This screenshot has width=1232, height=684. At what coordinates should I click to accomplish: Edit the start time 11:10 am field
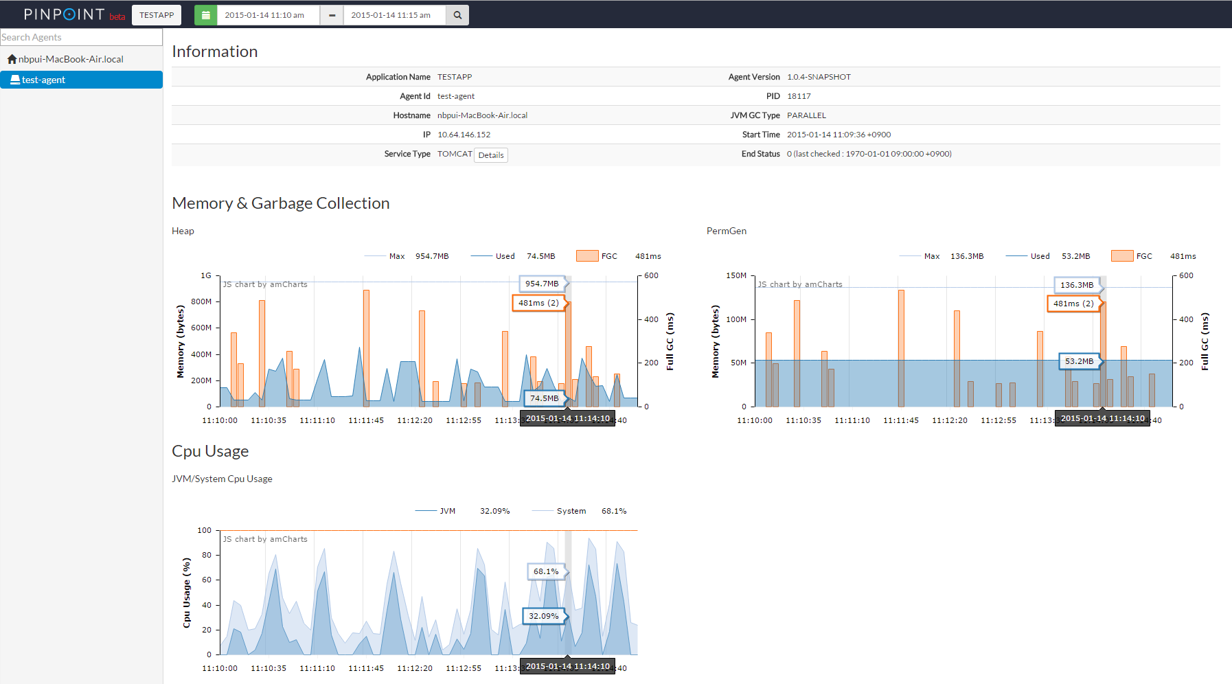click(268, 15)
